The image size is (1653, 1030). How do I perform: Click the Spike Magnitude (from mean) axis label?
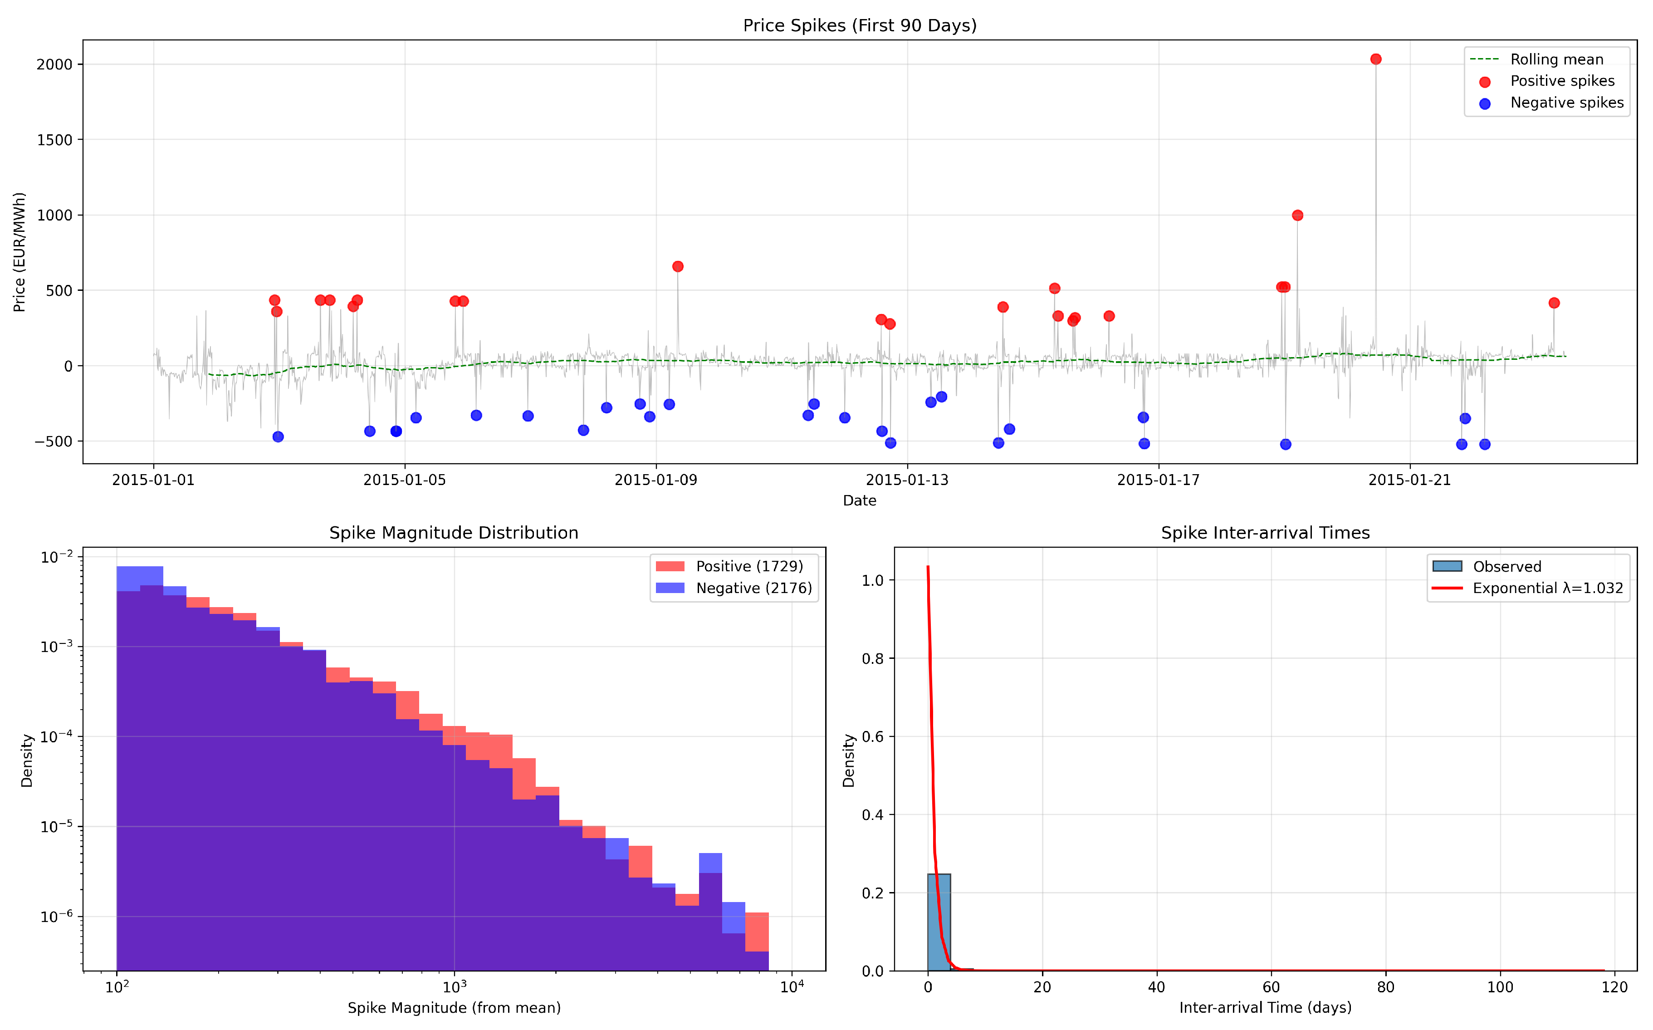click(454, 1007)
